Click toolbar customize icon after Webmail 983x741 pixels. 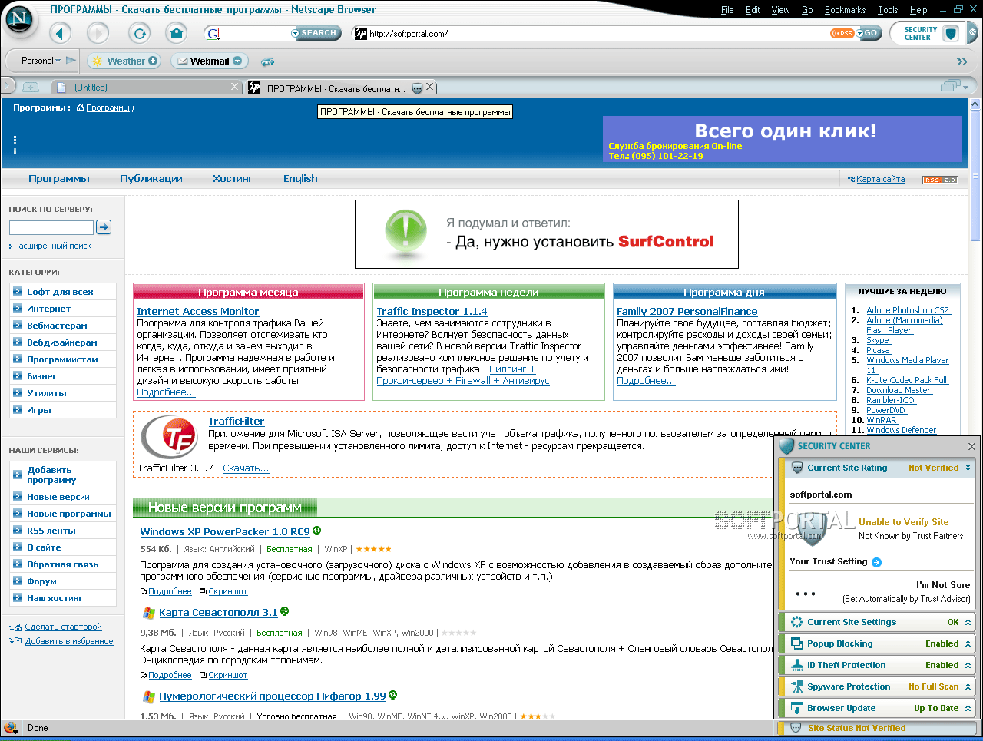(267, 61)
